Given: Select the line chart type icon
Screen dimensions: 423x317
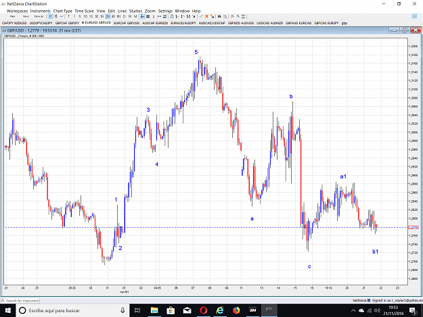Looking at the screenshot, I should [x=62, y=16].
